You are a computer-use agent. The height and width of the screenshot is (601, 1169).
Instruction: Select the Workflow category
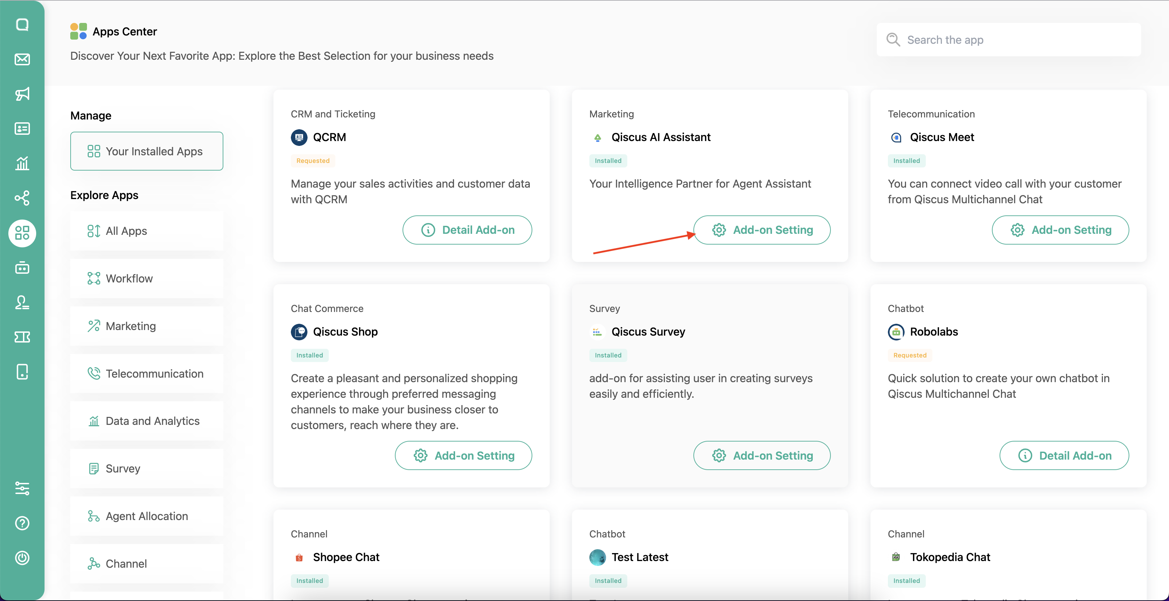tap(146, 279)
